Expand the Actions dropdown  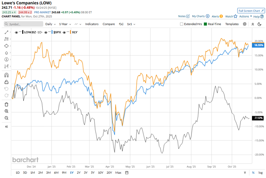point(245,16)
